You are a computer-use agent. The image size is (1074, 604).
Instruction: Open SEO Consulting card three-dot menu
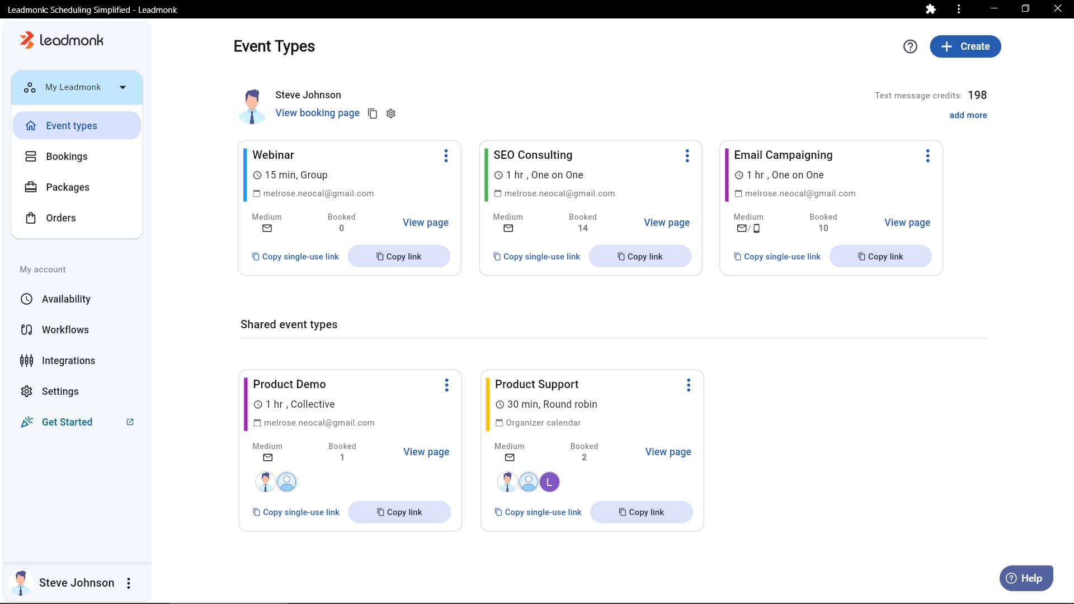pos(687,156)
